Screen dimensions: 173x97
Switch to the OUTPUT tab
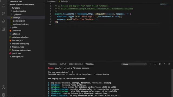[63, 64]
